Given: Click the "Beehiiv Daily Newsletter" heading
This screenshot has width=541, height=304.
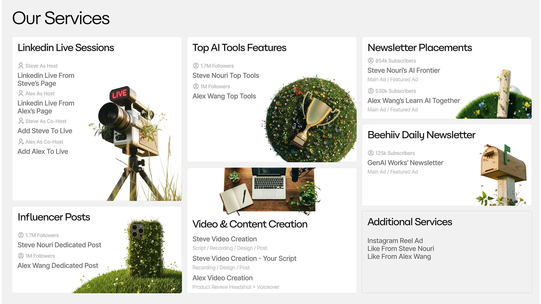Looking at the screenshot, I should 421,135.
